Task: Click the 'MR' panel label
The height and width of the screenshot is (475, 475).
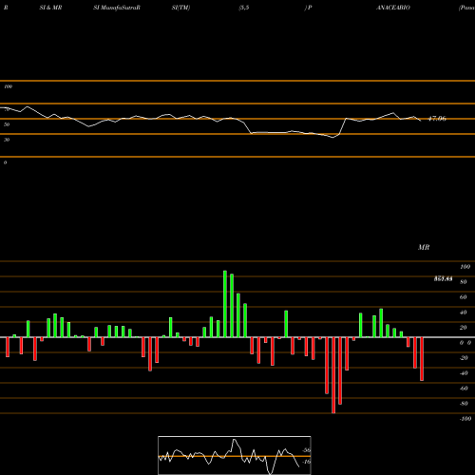Action: pos(424,247)
